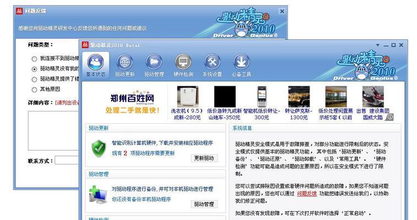
Task: Maximize the 驱动精灵2010 main window
Action: pos(393,45)
